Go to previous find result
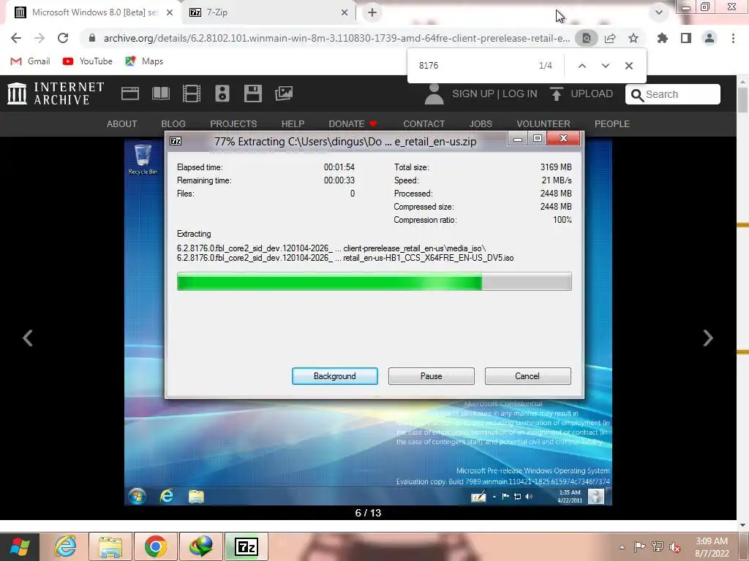The width and height of the screenshot is (749, 561). pos(581,66)
